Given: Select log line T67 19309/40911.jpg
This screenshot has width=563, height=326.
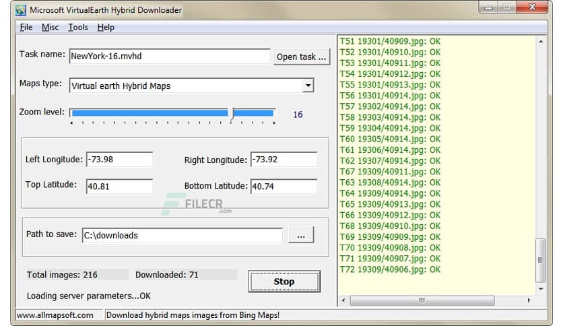Looking at the screenshot, I should coord(390,172).
